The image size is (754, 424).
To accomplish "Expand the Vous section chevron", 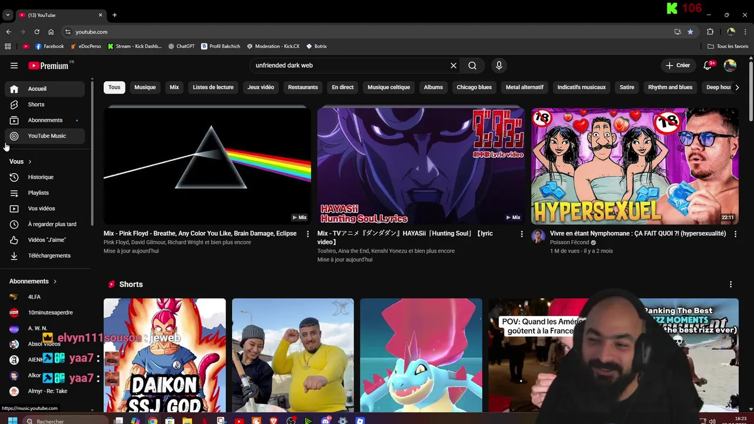I will click(30, 161).
